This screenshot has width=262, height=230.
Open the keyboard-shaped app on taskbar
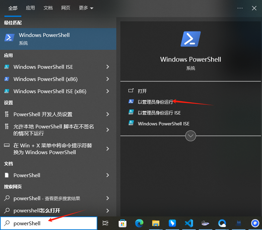(x=205, y=223)
